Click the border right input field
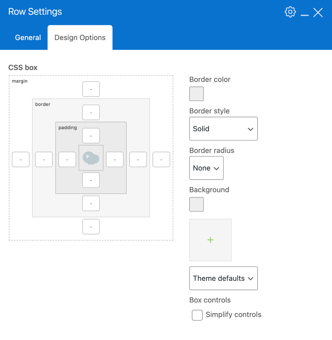The image size is (332, 340). [x=138, y=159]
